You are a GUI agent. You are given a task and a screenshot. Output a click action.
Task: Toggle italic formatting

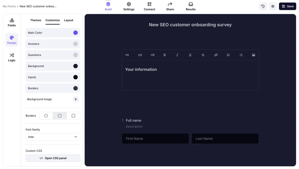[177, 55]
